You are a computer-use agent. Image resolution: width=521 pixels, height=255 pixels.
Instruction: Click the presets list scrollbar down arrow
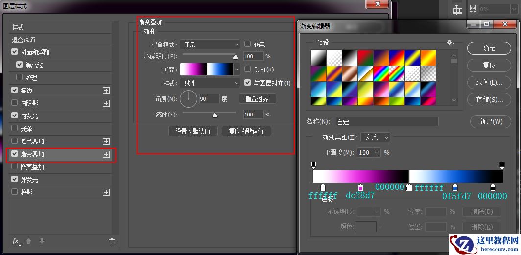tap(454, 100)
